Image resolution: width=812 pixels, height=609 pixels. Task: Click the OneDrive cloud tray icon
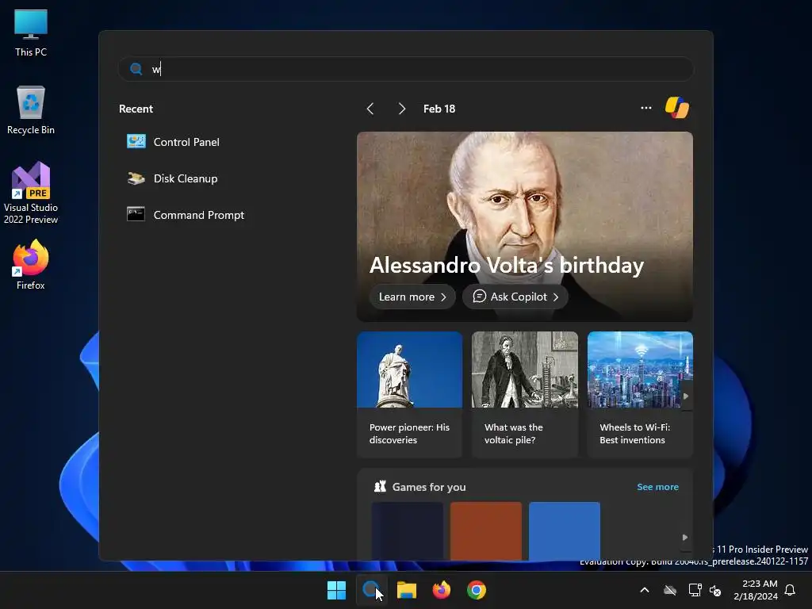[670, 590]
